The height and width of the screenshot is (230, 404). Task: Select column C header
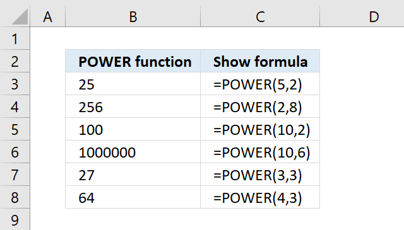260,16
